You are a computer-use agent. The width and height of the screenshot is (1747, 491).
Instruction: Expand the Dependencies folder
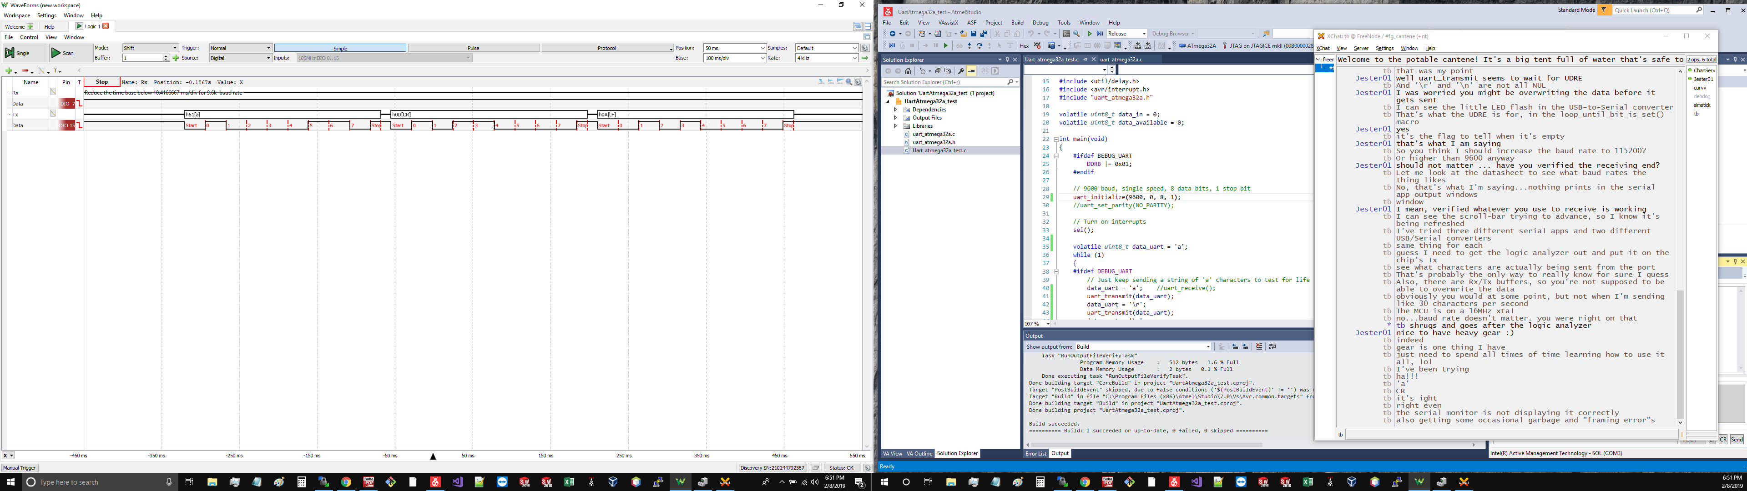coord(895,110)
